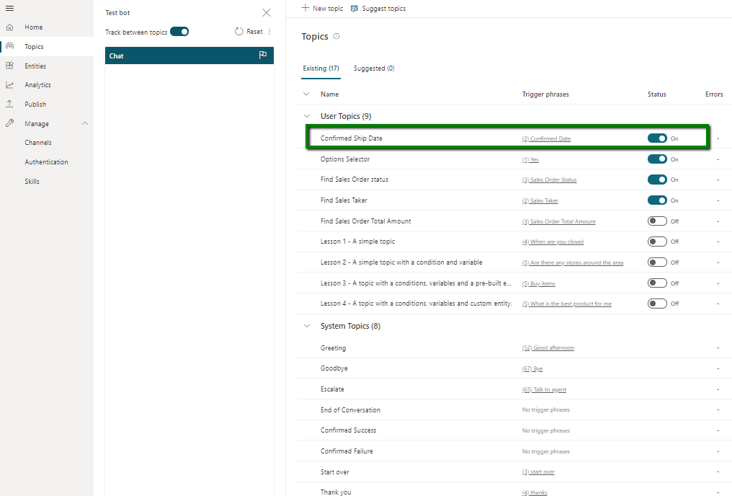The width and height of the screenshot is (732, 496).
Task: Enable Find Sales Order Total Amount topic
Action: (x=656, y=221)
